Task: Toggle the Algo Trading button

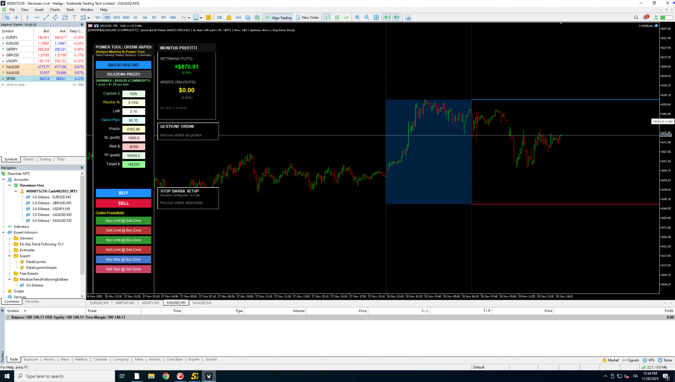Action: pos(278,18)
